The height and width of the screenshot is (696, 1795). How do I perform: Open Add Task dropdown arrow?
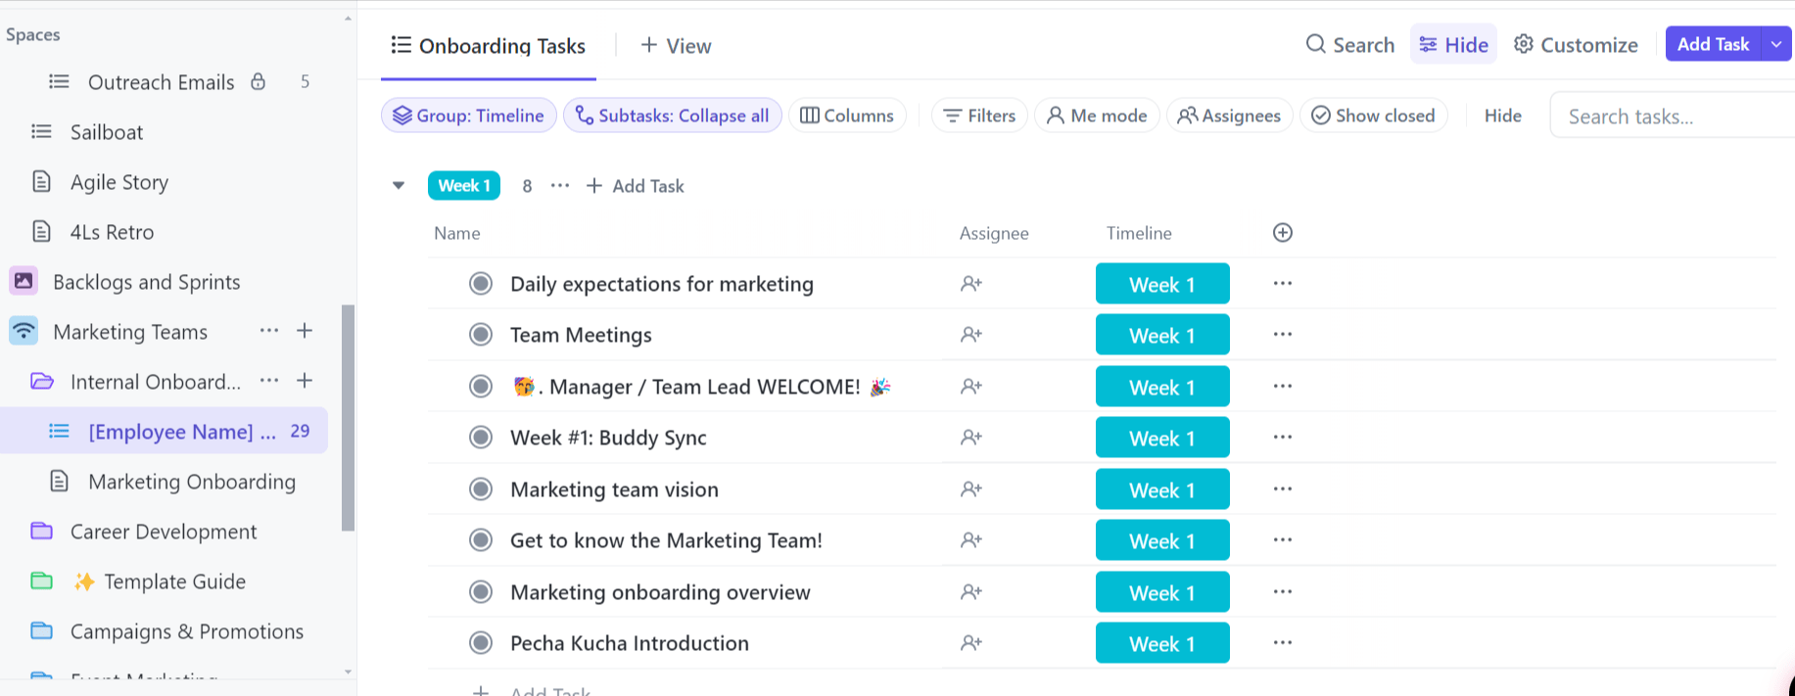point(1776,44)
